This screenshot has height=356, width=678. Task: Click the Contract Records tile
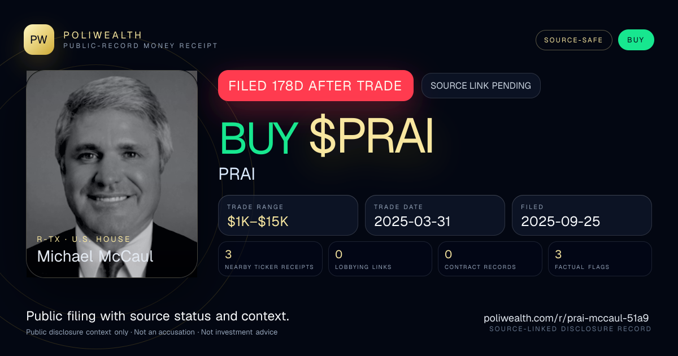point(490,259)
